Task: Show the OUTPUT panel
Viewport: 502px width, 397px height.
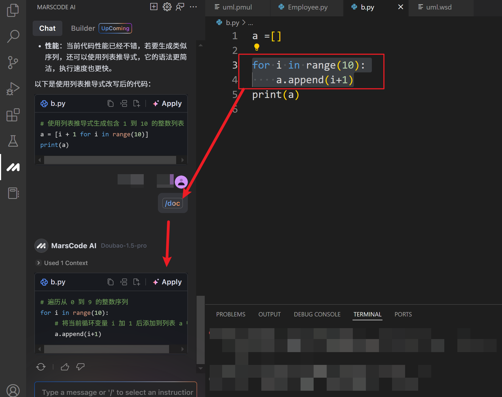Action: (x=270, y=314)
